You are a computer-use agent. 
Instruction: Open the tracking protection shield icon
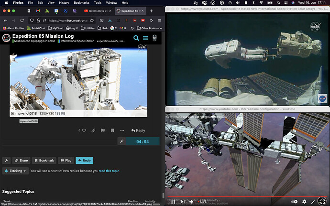point(32,21)
